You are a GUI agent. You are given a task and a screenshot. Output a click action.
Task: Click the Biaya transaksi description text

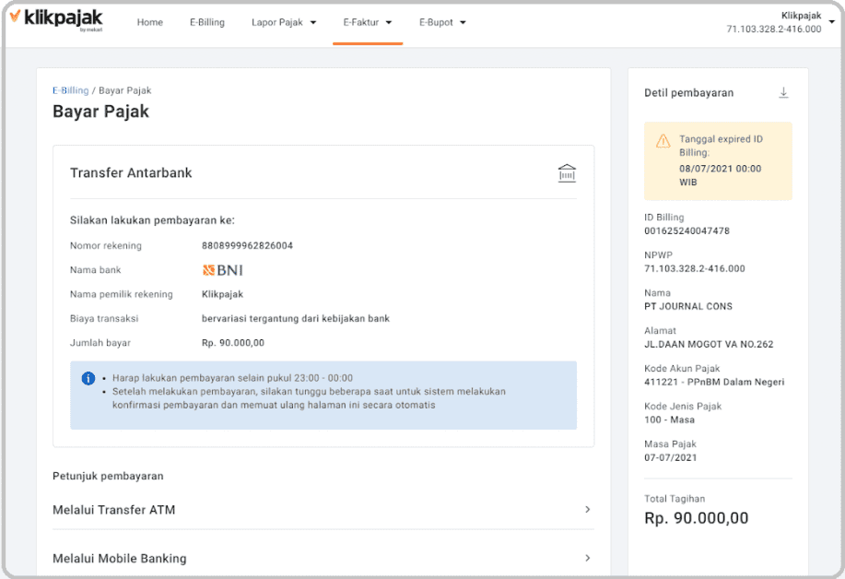295,319
